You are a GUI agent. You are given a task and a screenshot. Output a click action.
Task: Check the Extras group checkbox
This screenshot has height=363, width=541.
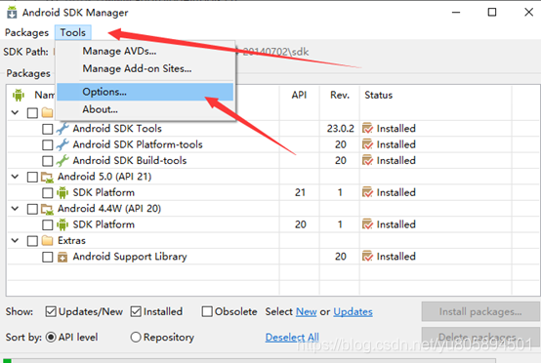[32, 241]
